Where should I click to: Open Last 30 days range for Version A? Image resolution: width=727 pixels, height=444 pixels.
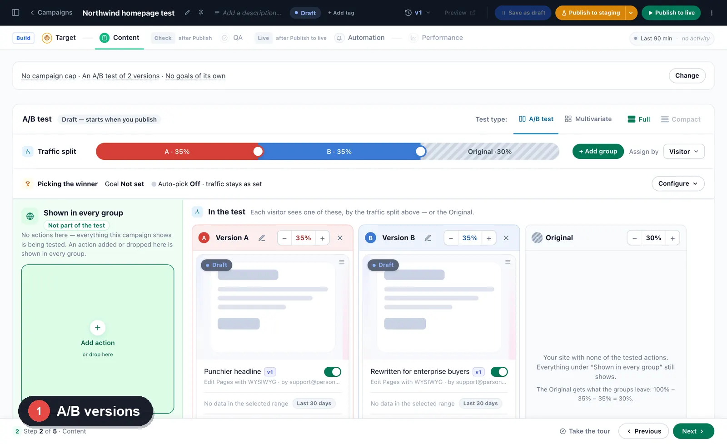coord(314,403)
